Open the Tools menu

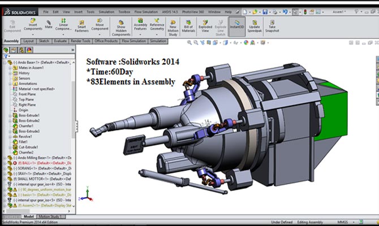click(91, 12)
